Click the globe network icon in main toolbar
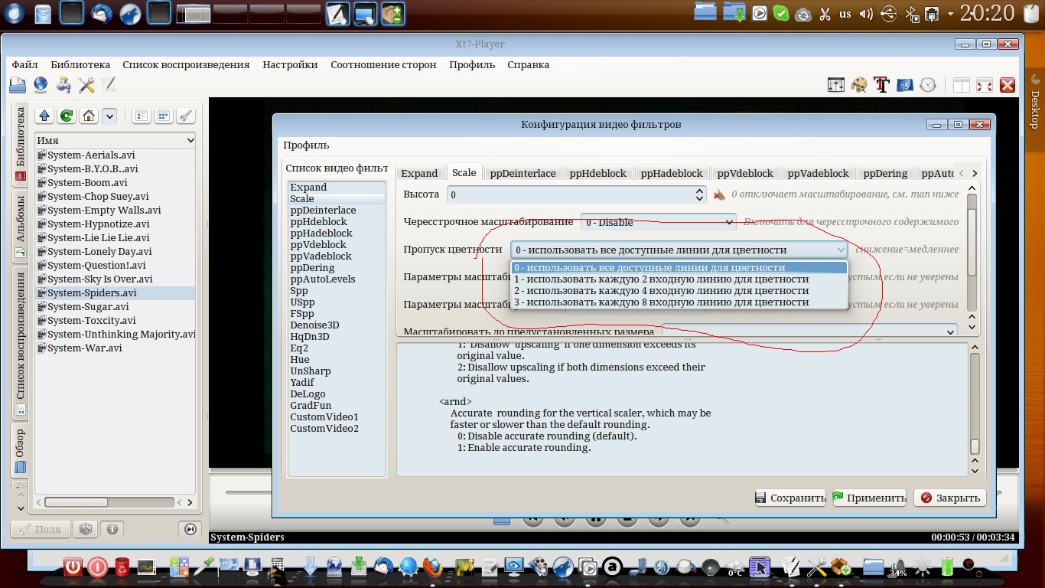 point(40,85)
